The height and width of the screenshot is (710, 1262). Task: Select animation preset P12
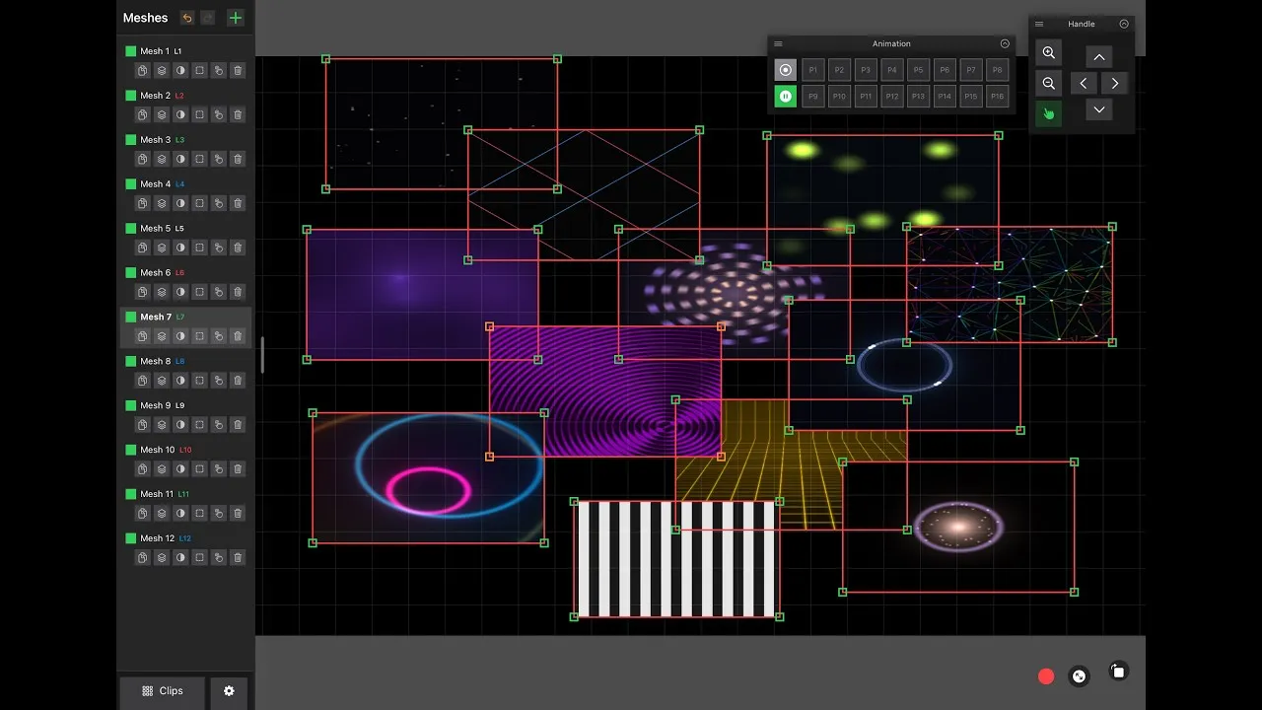[x=892, y=96]
